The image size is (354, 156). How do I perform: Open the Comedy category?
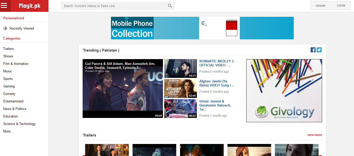point(9,94)
